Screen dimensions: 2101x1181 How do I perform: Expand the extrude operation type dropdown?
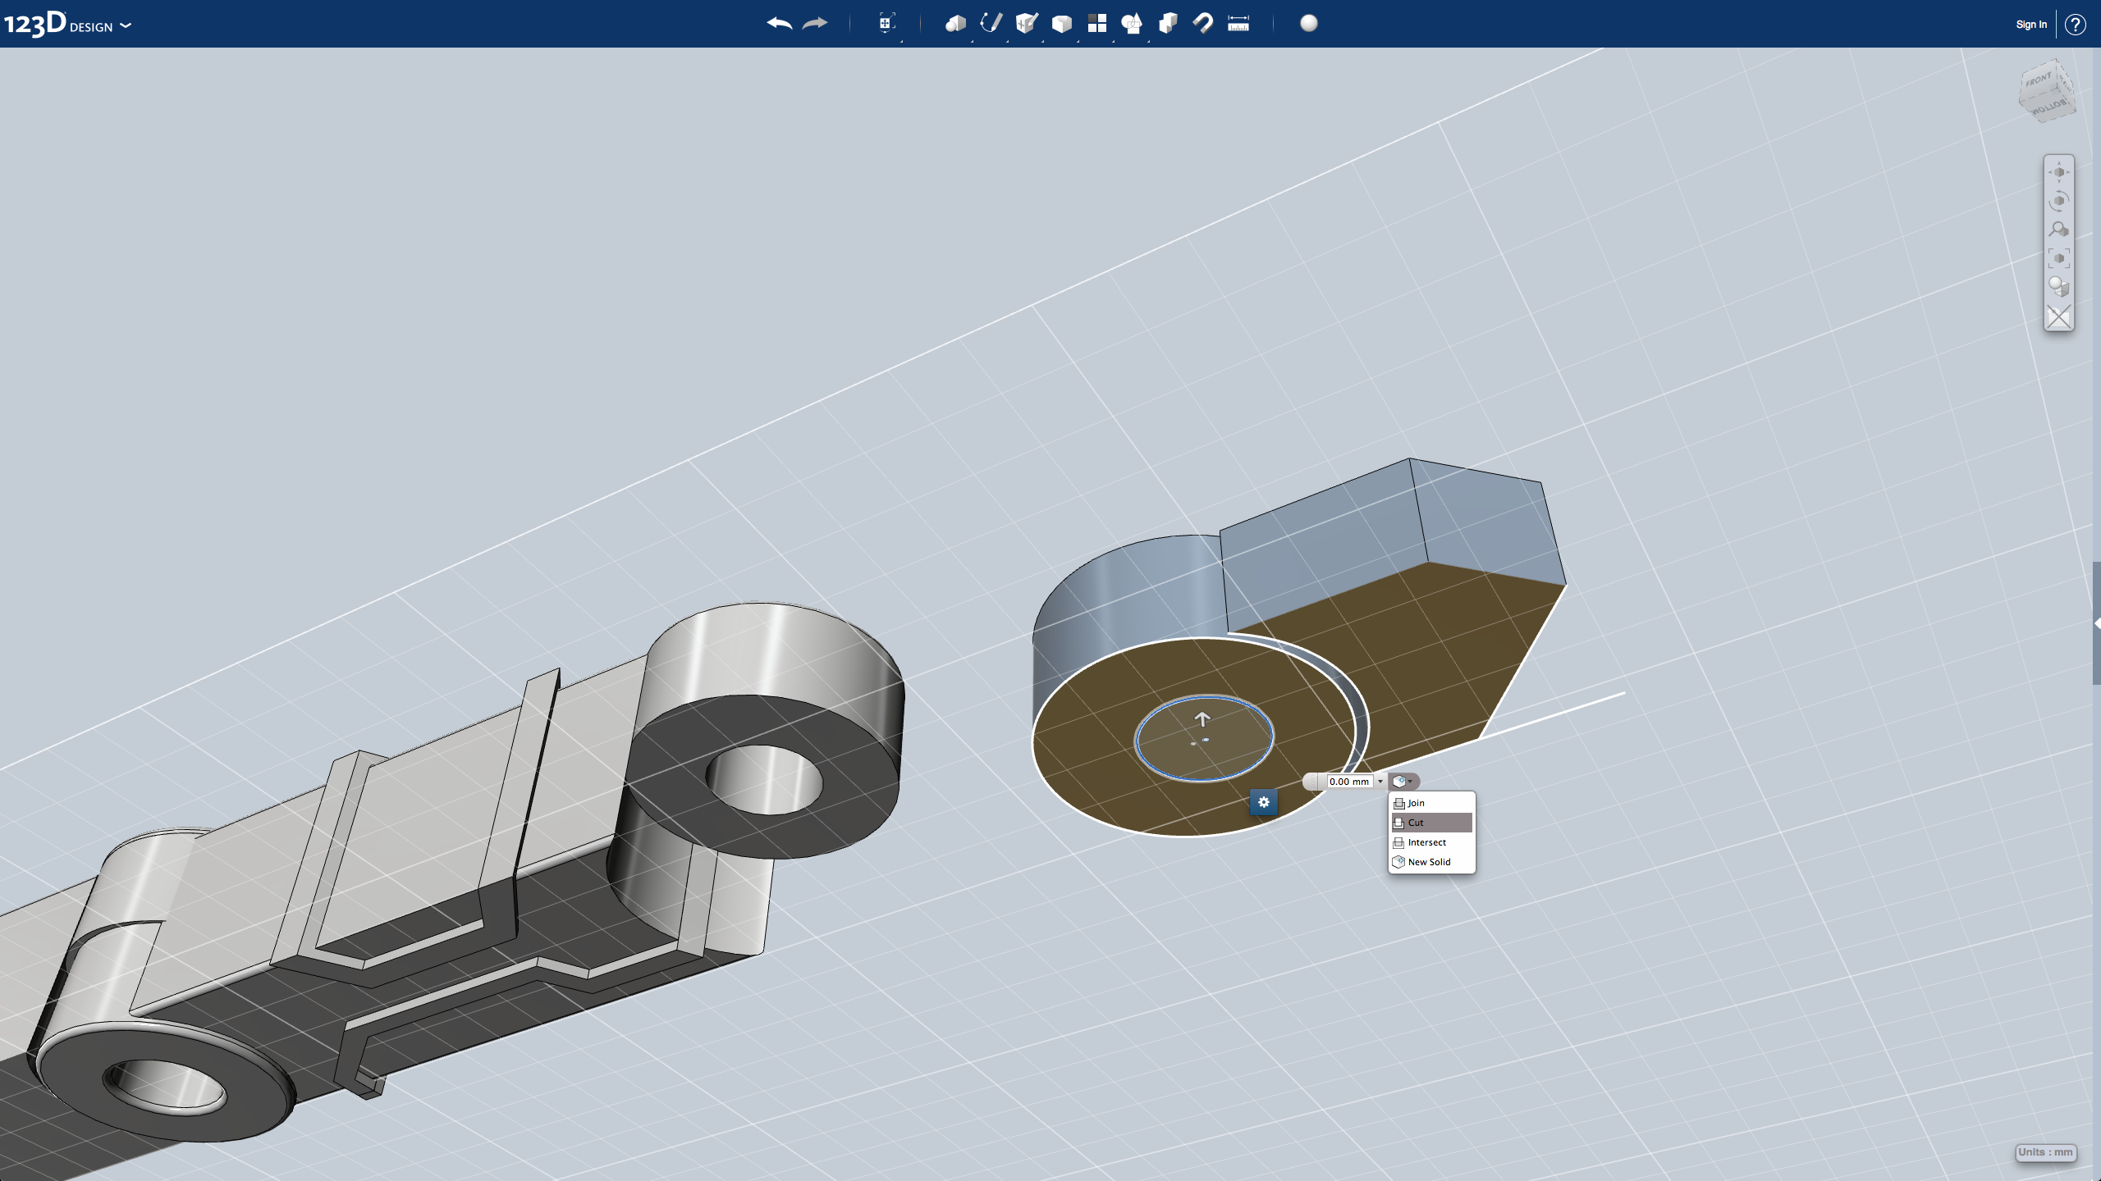1403,782
